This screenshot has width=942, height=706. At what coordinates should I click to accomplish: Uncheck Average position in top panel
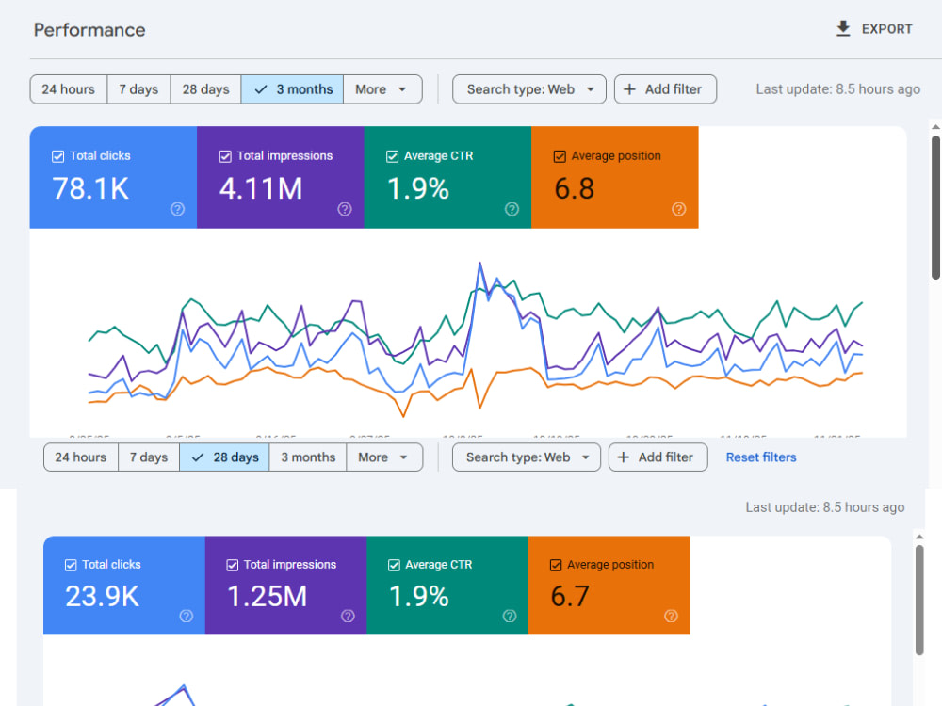pyautogui.click(x=560, y=156)
